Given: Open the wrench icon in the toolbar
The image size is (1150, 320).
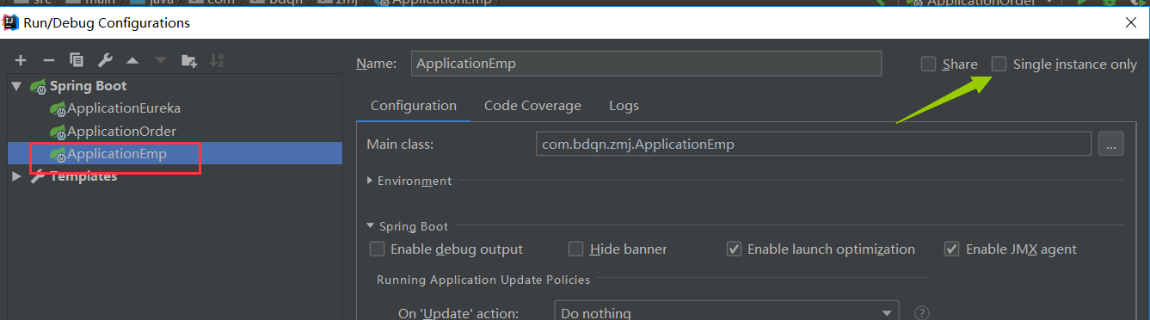Looking at the screenshot, I should point(105,60).
